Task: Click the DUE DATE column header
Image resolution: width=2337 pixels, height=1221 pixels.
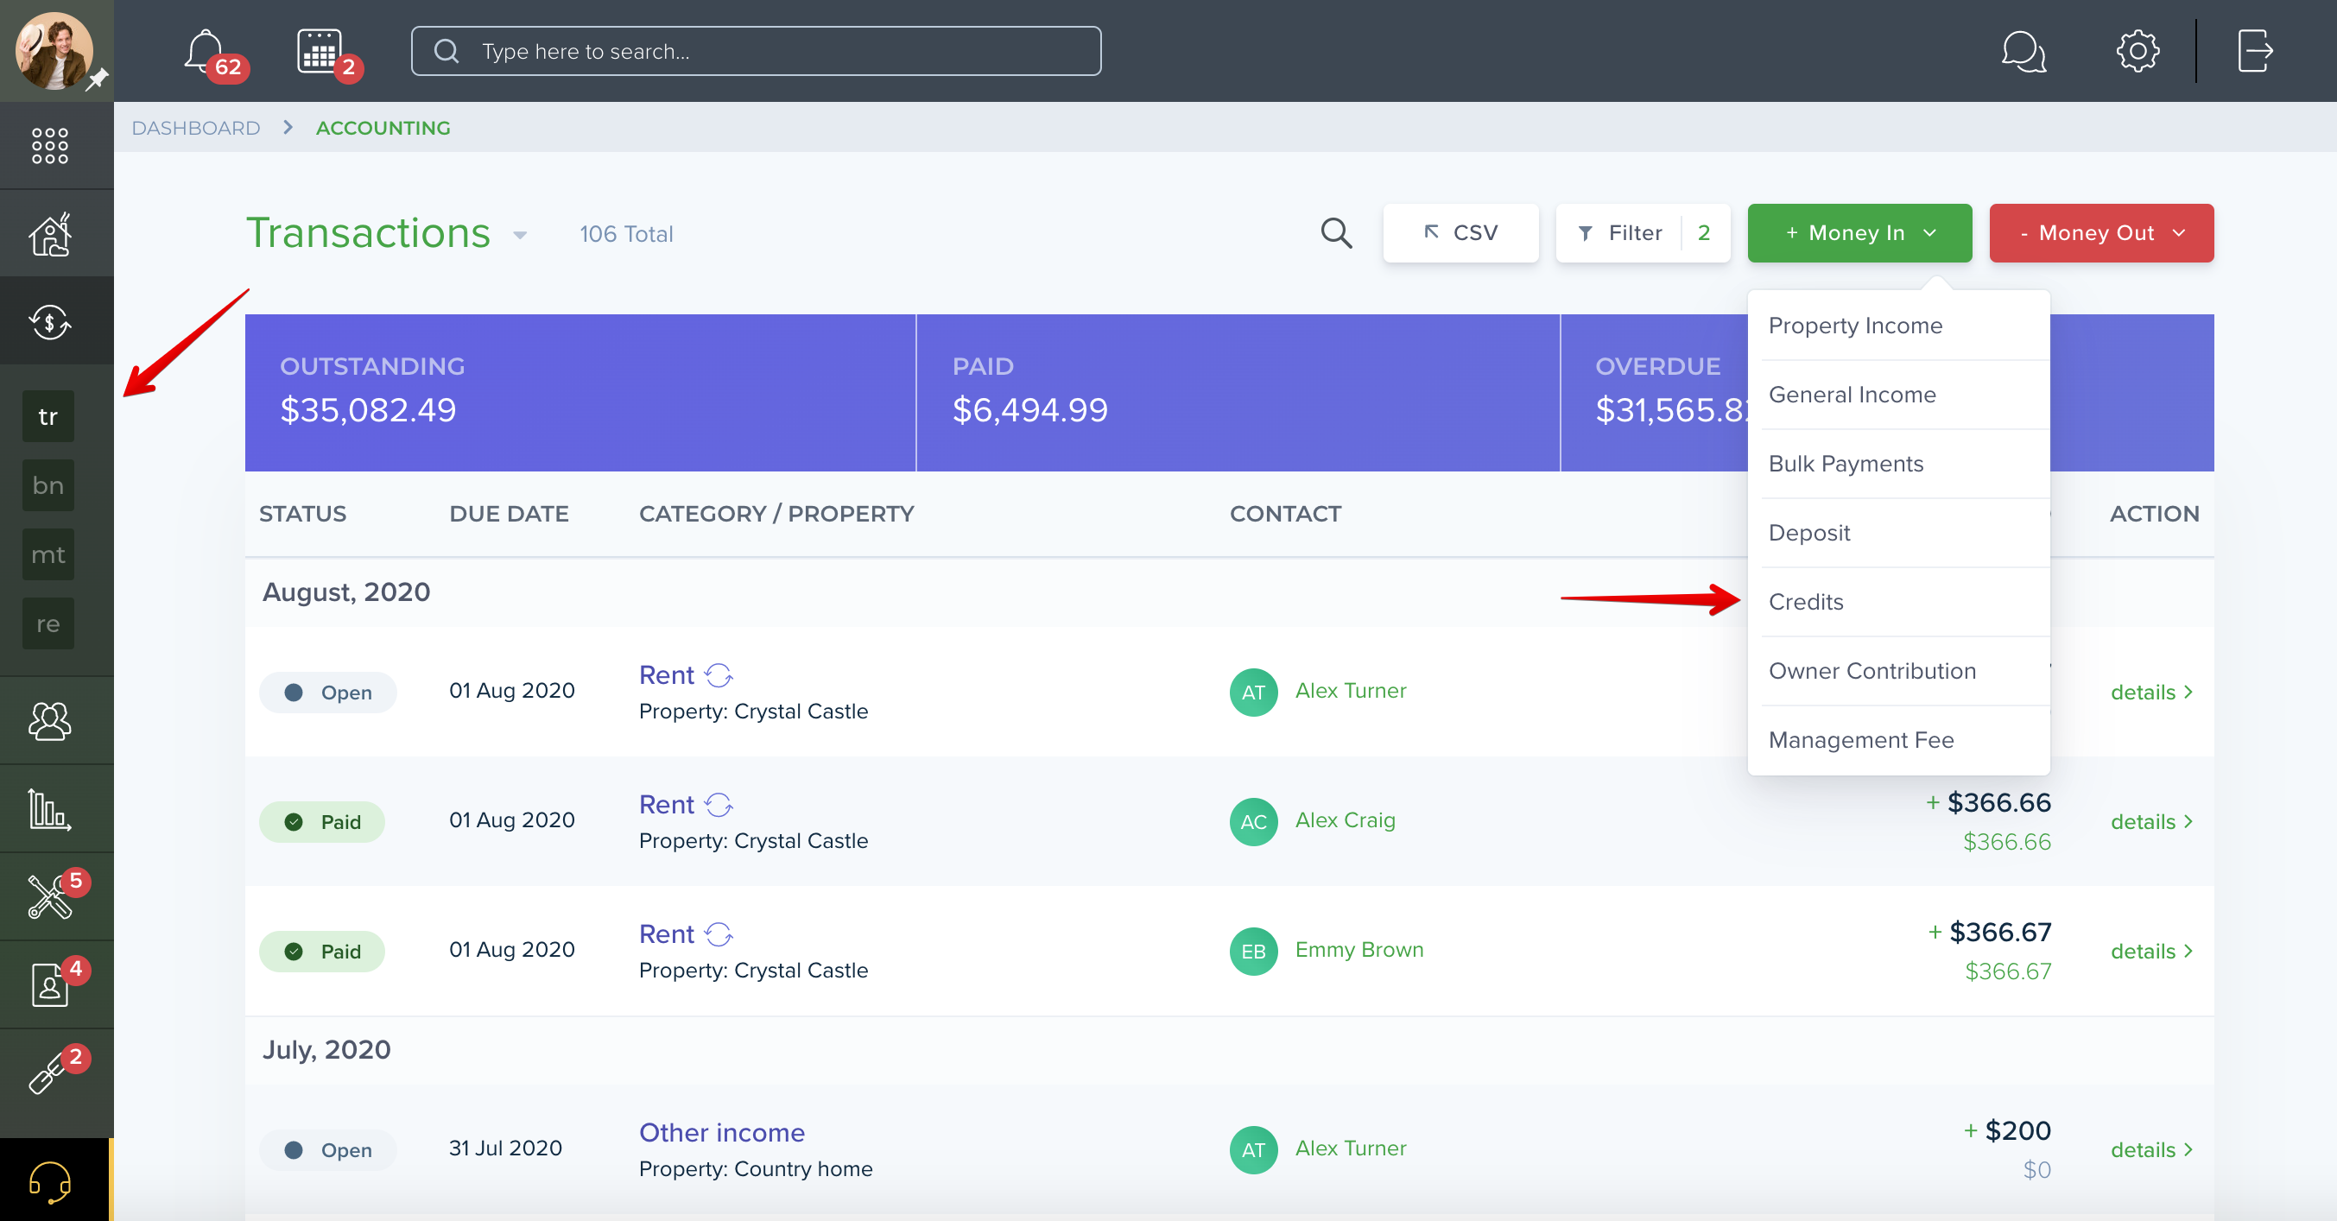Action: [508, 515]
